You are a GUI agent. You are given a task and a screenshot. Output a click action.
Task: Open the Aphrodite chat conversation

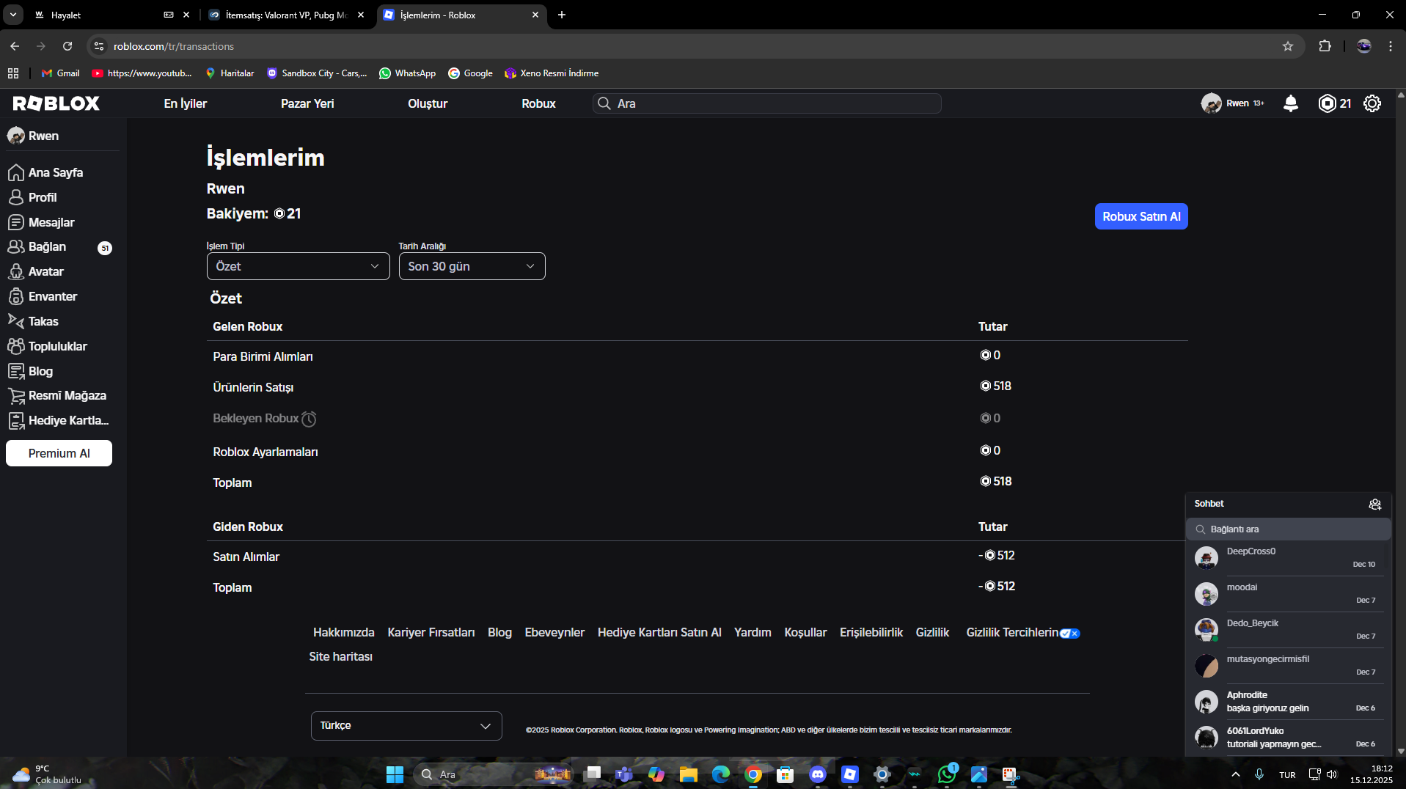(x=1287, y=701)
